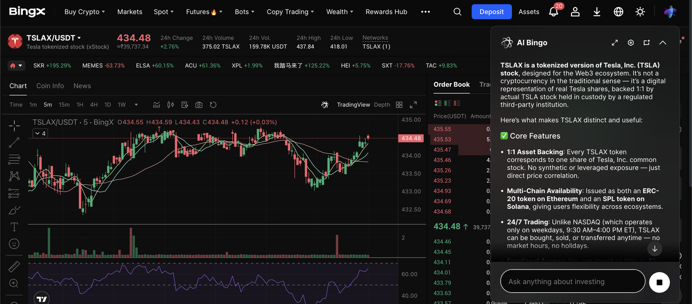Image resolution: width=692 pixels, height=304 pixels.
Task: Expand the Futures dropdown menu
Action: tap(201, 12)
